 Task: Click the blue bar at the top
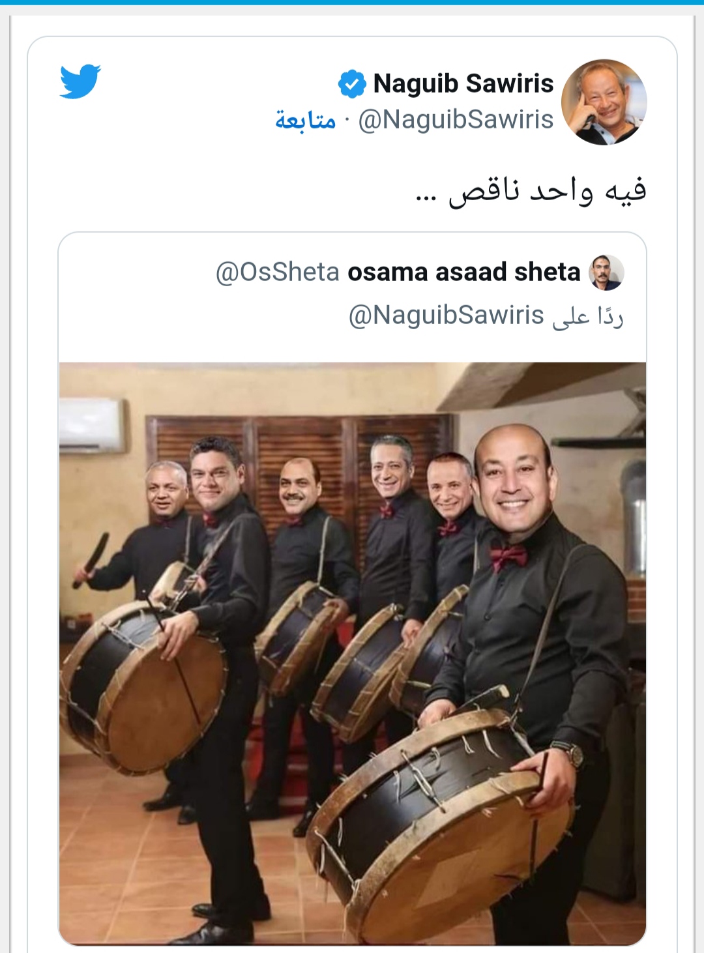352,3
